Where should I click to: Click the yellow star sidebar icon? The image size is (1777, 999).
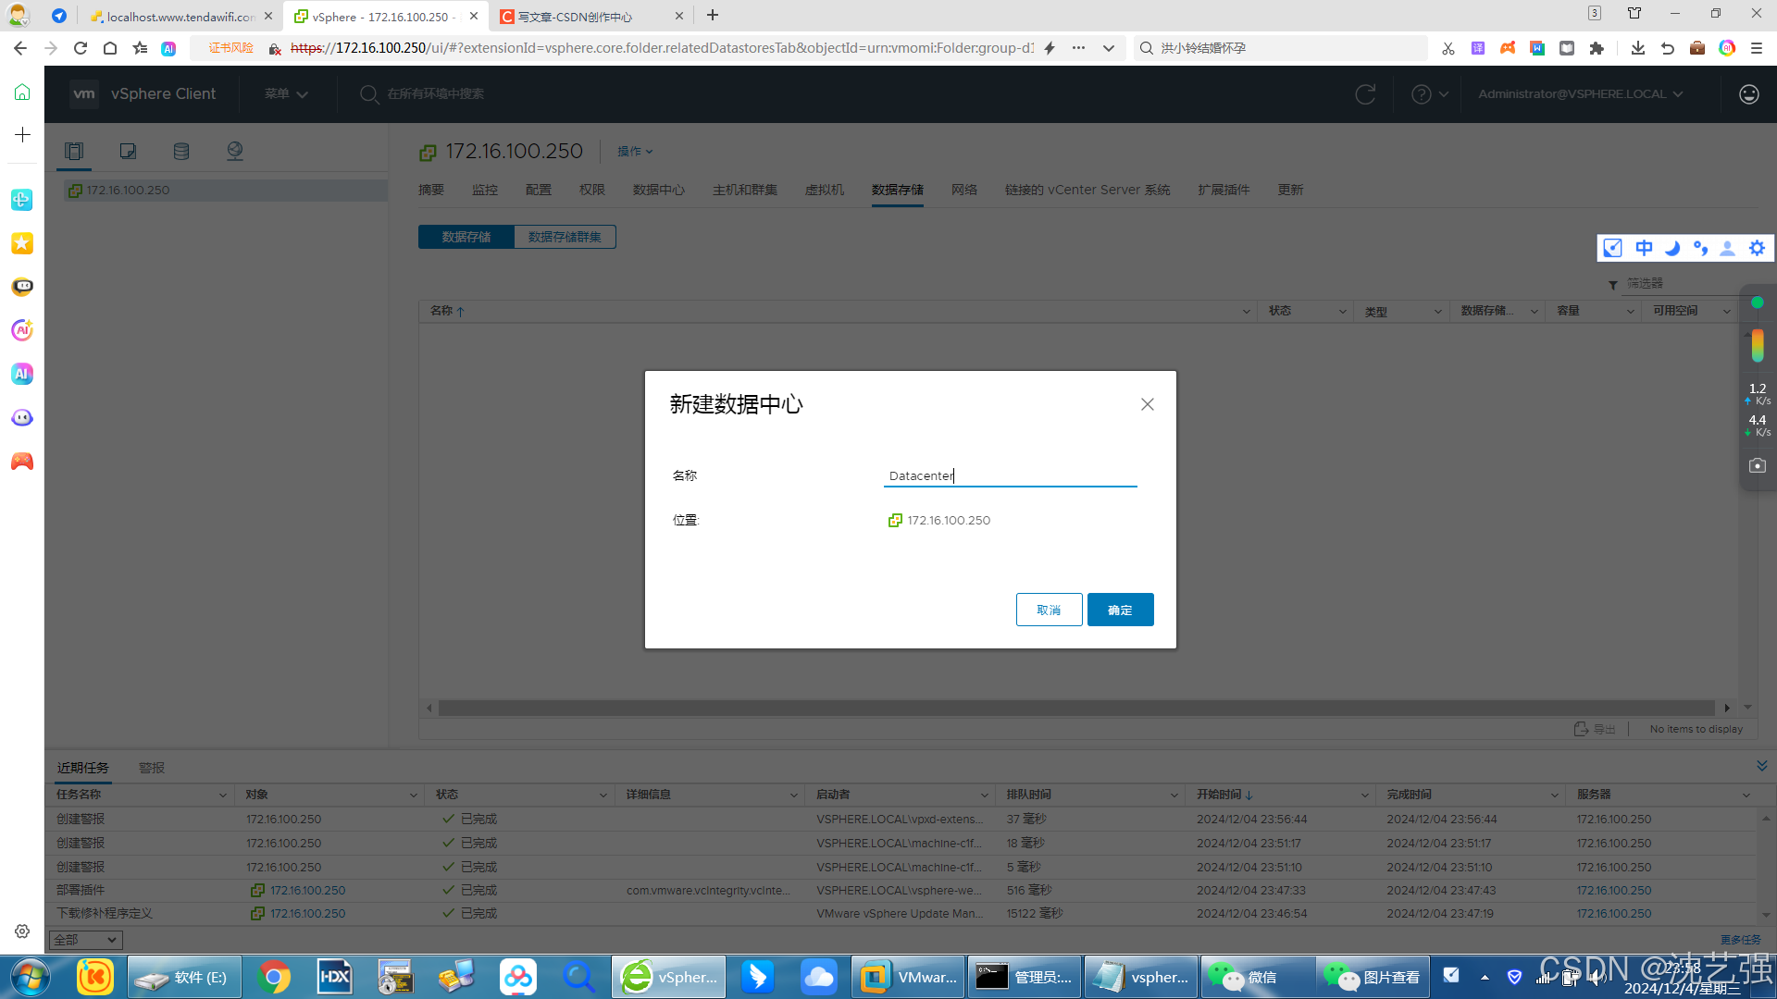click(x=22, y=243)
